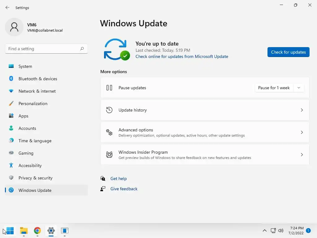Click the Pause for 1 week button
Viewport: 317px width, 238px height.
(274, 88)
